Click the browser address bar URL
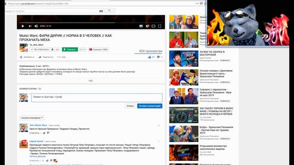This screenshot has width=294, height=165. tap(38, 4)
